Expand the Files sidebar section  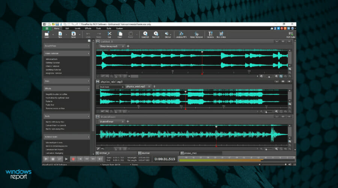tap(67, 81)
